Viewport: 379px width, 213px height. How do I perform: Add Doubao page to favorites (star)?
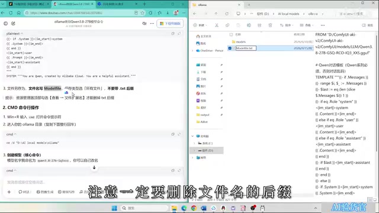click(142, 13)
